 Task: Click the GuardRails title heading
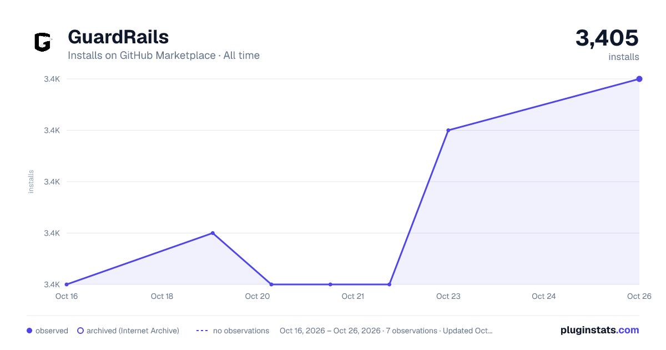[118, 37]
